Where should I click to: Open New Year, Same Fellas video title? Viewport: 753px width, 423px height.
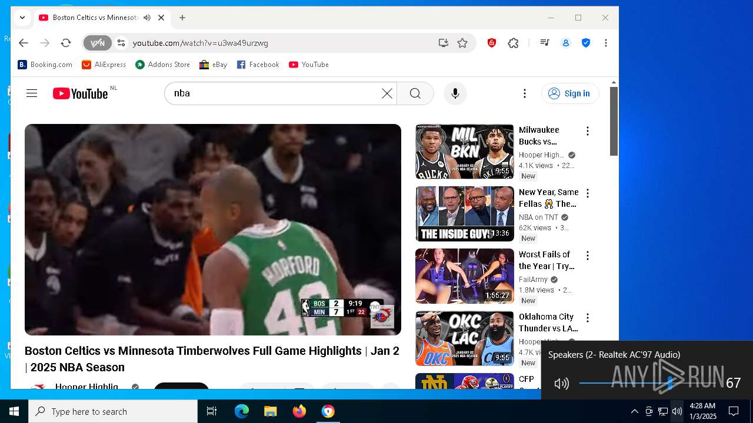pyautogui.click(x=548, y=198)
